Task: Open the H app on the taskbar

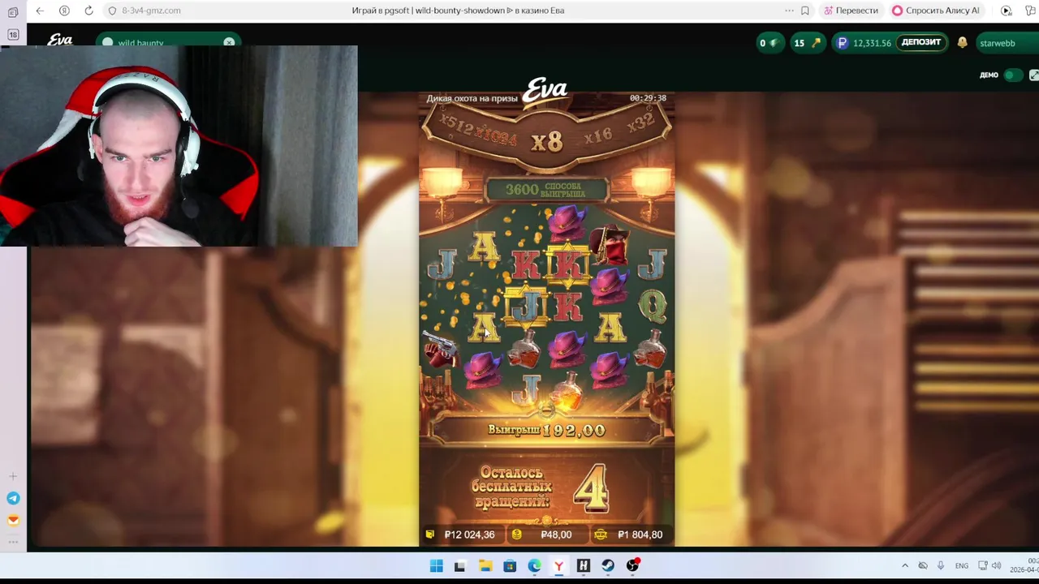Action: pyautogui.click(x=583, y=565)
